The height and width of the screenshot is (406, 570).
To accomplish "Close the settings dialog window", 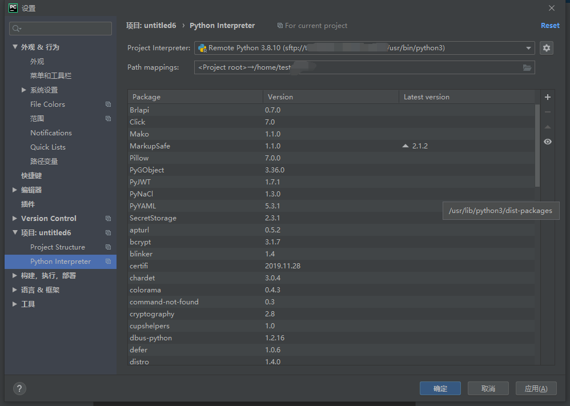I will (552, 8).
